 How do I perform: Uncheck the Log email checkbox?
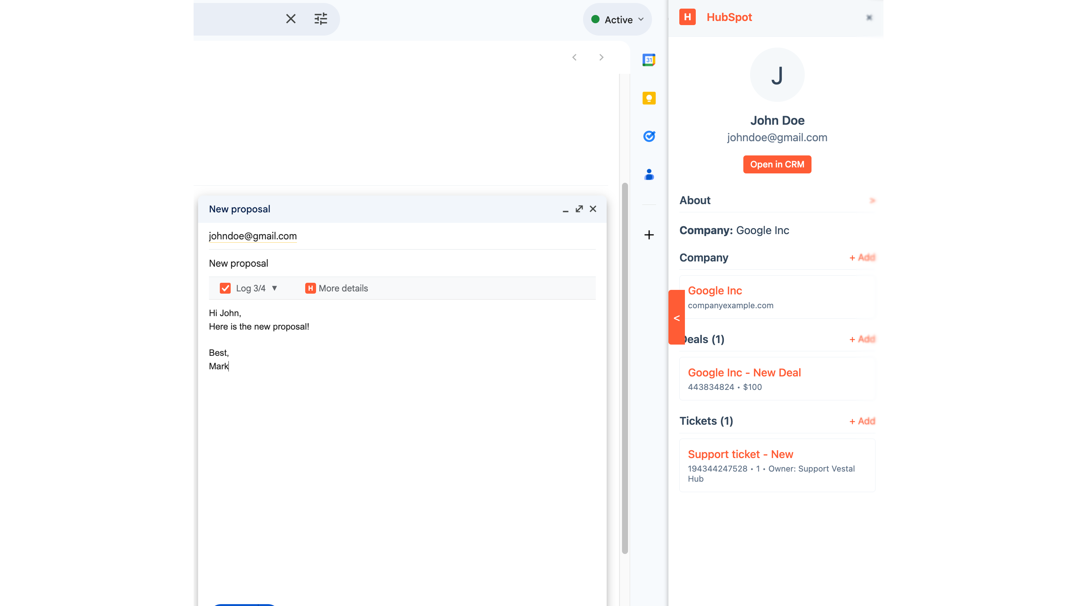point(225,288)
